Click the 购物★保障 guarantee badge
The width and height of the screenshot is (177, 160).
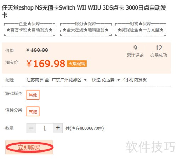(x=141, y=29)
